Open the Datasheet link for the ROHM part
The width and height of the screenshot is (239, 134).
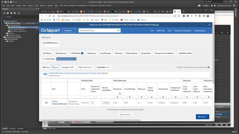(x=74, y=102)
